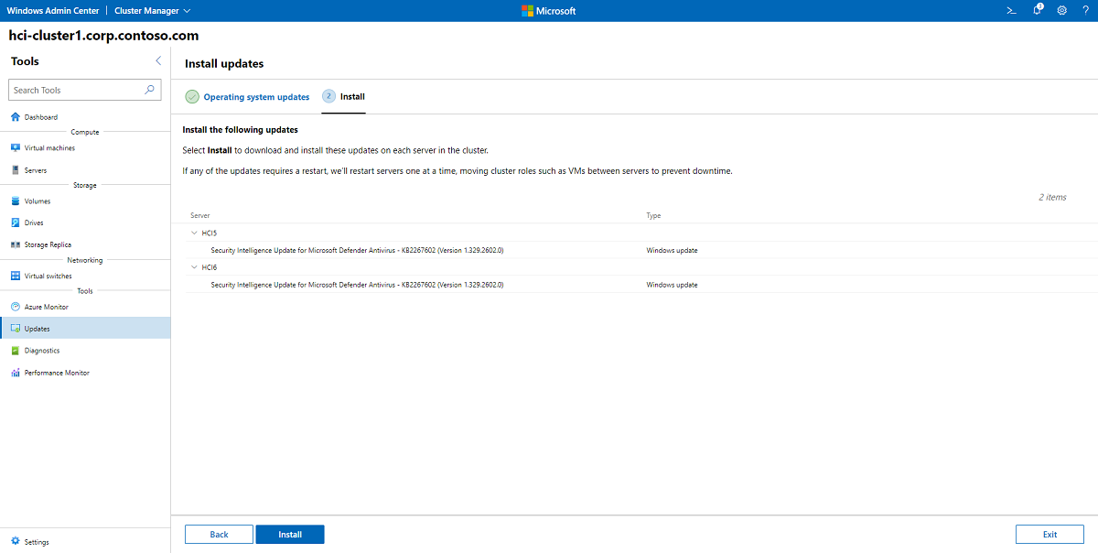The width and height of the screenshot is (1098, 553).
Task: Open the Volumes storage tool
Action: pos(38,201)
